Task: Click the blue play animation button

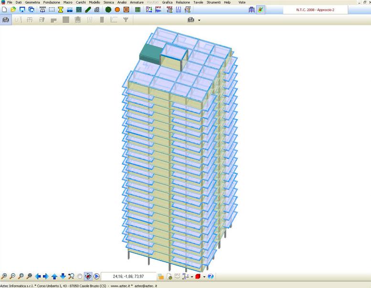Action: pos(96,276)
